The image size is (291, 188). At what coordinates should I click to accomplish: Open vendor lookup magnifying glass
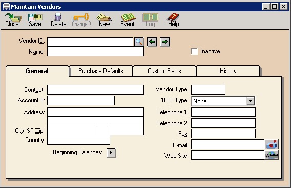coord(139,42)
